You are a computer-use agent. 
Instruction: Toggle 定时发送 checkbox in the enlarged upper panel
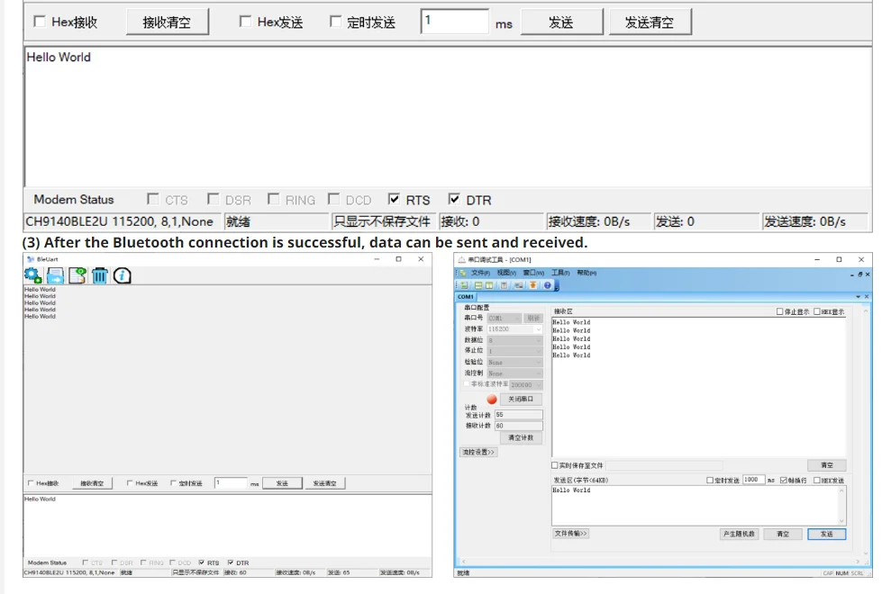tap(336, 22)
